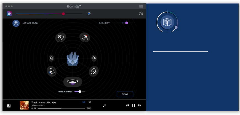Click the 05:05 duration time
Image resolution: width=240 pixels, height=115 pixels.
point(89,108)
